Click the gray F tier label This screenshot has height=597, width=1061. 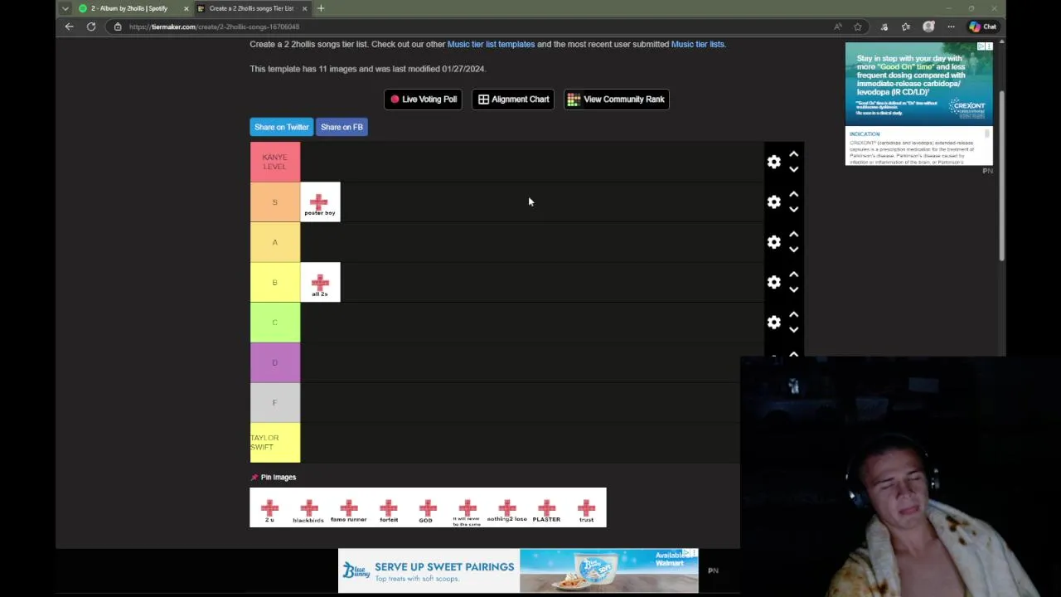pos(275,402)
